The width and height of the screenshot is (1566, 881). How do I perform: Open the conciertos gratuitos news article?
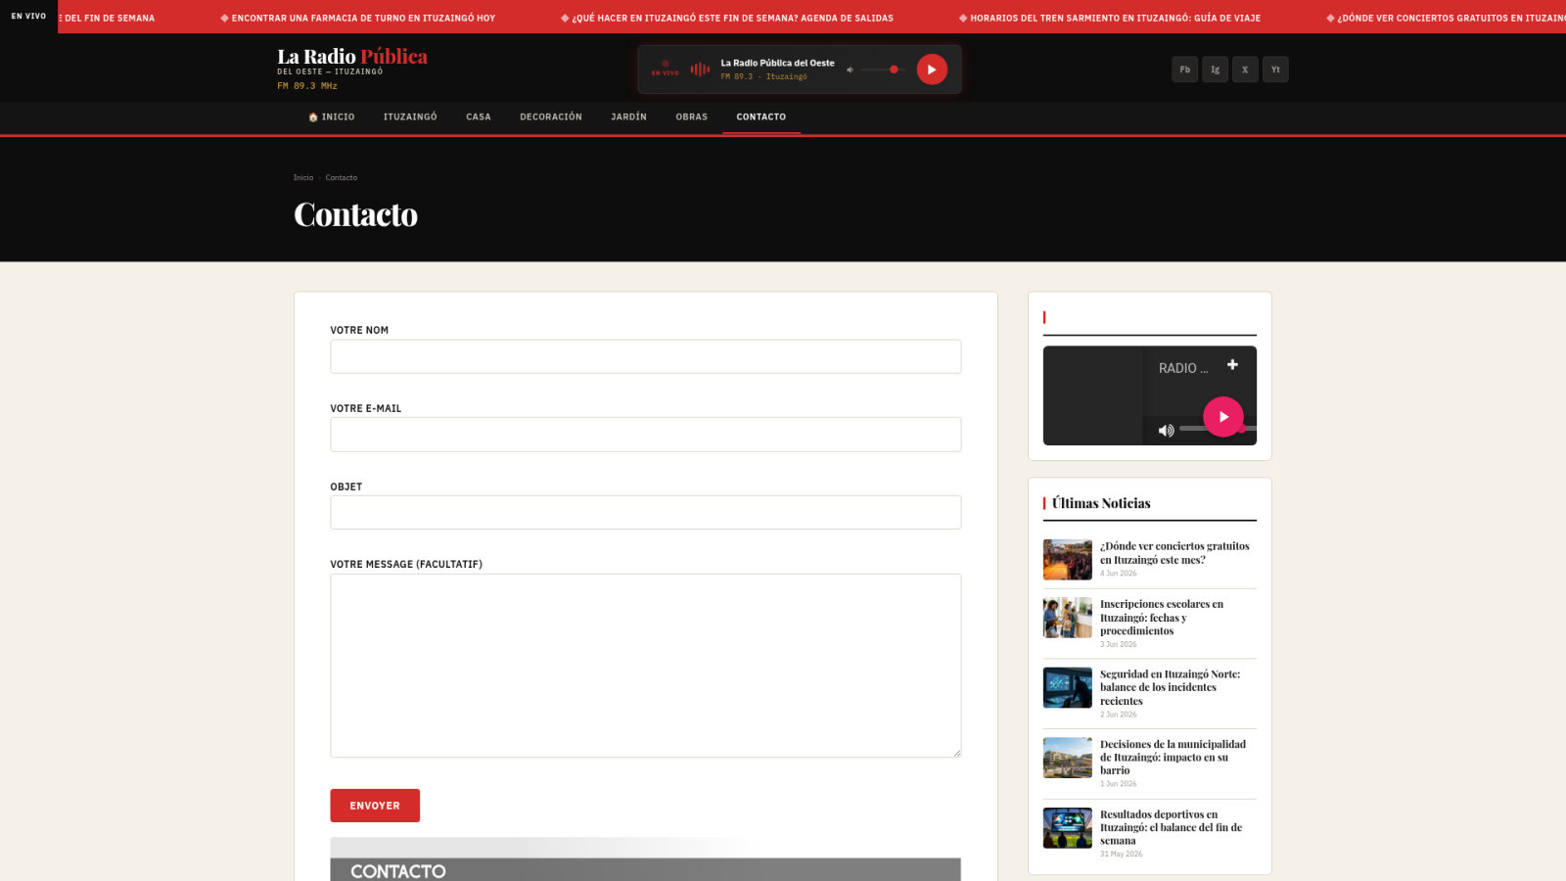[1174, 553]
